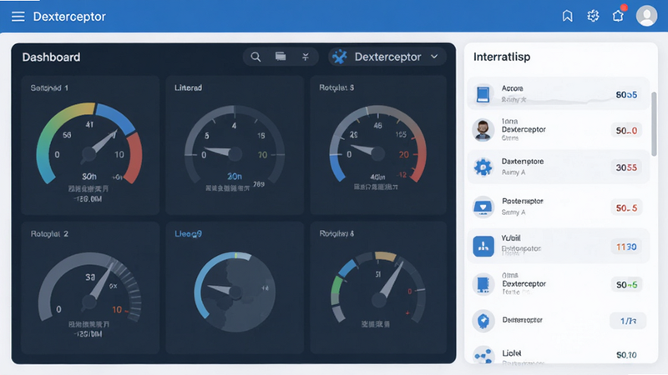Click the Rotoqtat 2 card title
This screenshot has height=375, width=668.
pyautogui.click(x=49, y=234)
